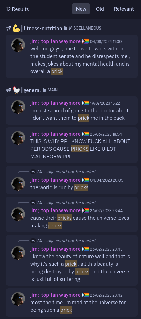Click the avatar on the 19/07/2023 message
Image resolution: width=141 pixels, height=319 pixels.
[18, 107]
